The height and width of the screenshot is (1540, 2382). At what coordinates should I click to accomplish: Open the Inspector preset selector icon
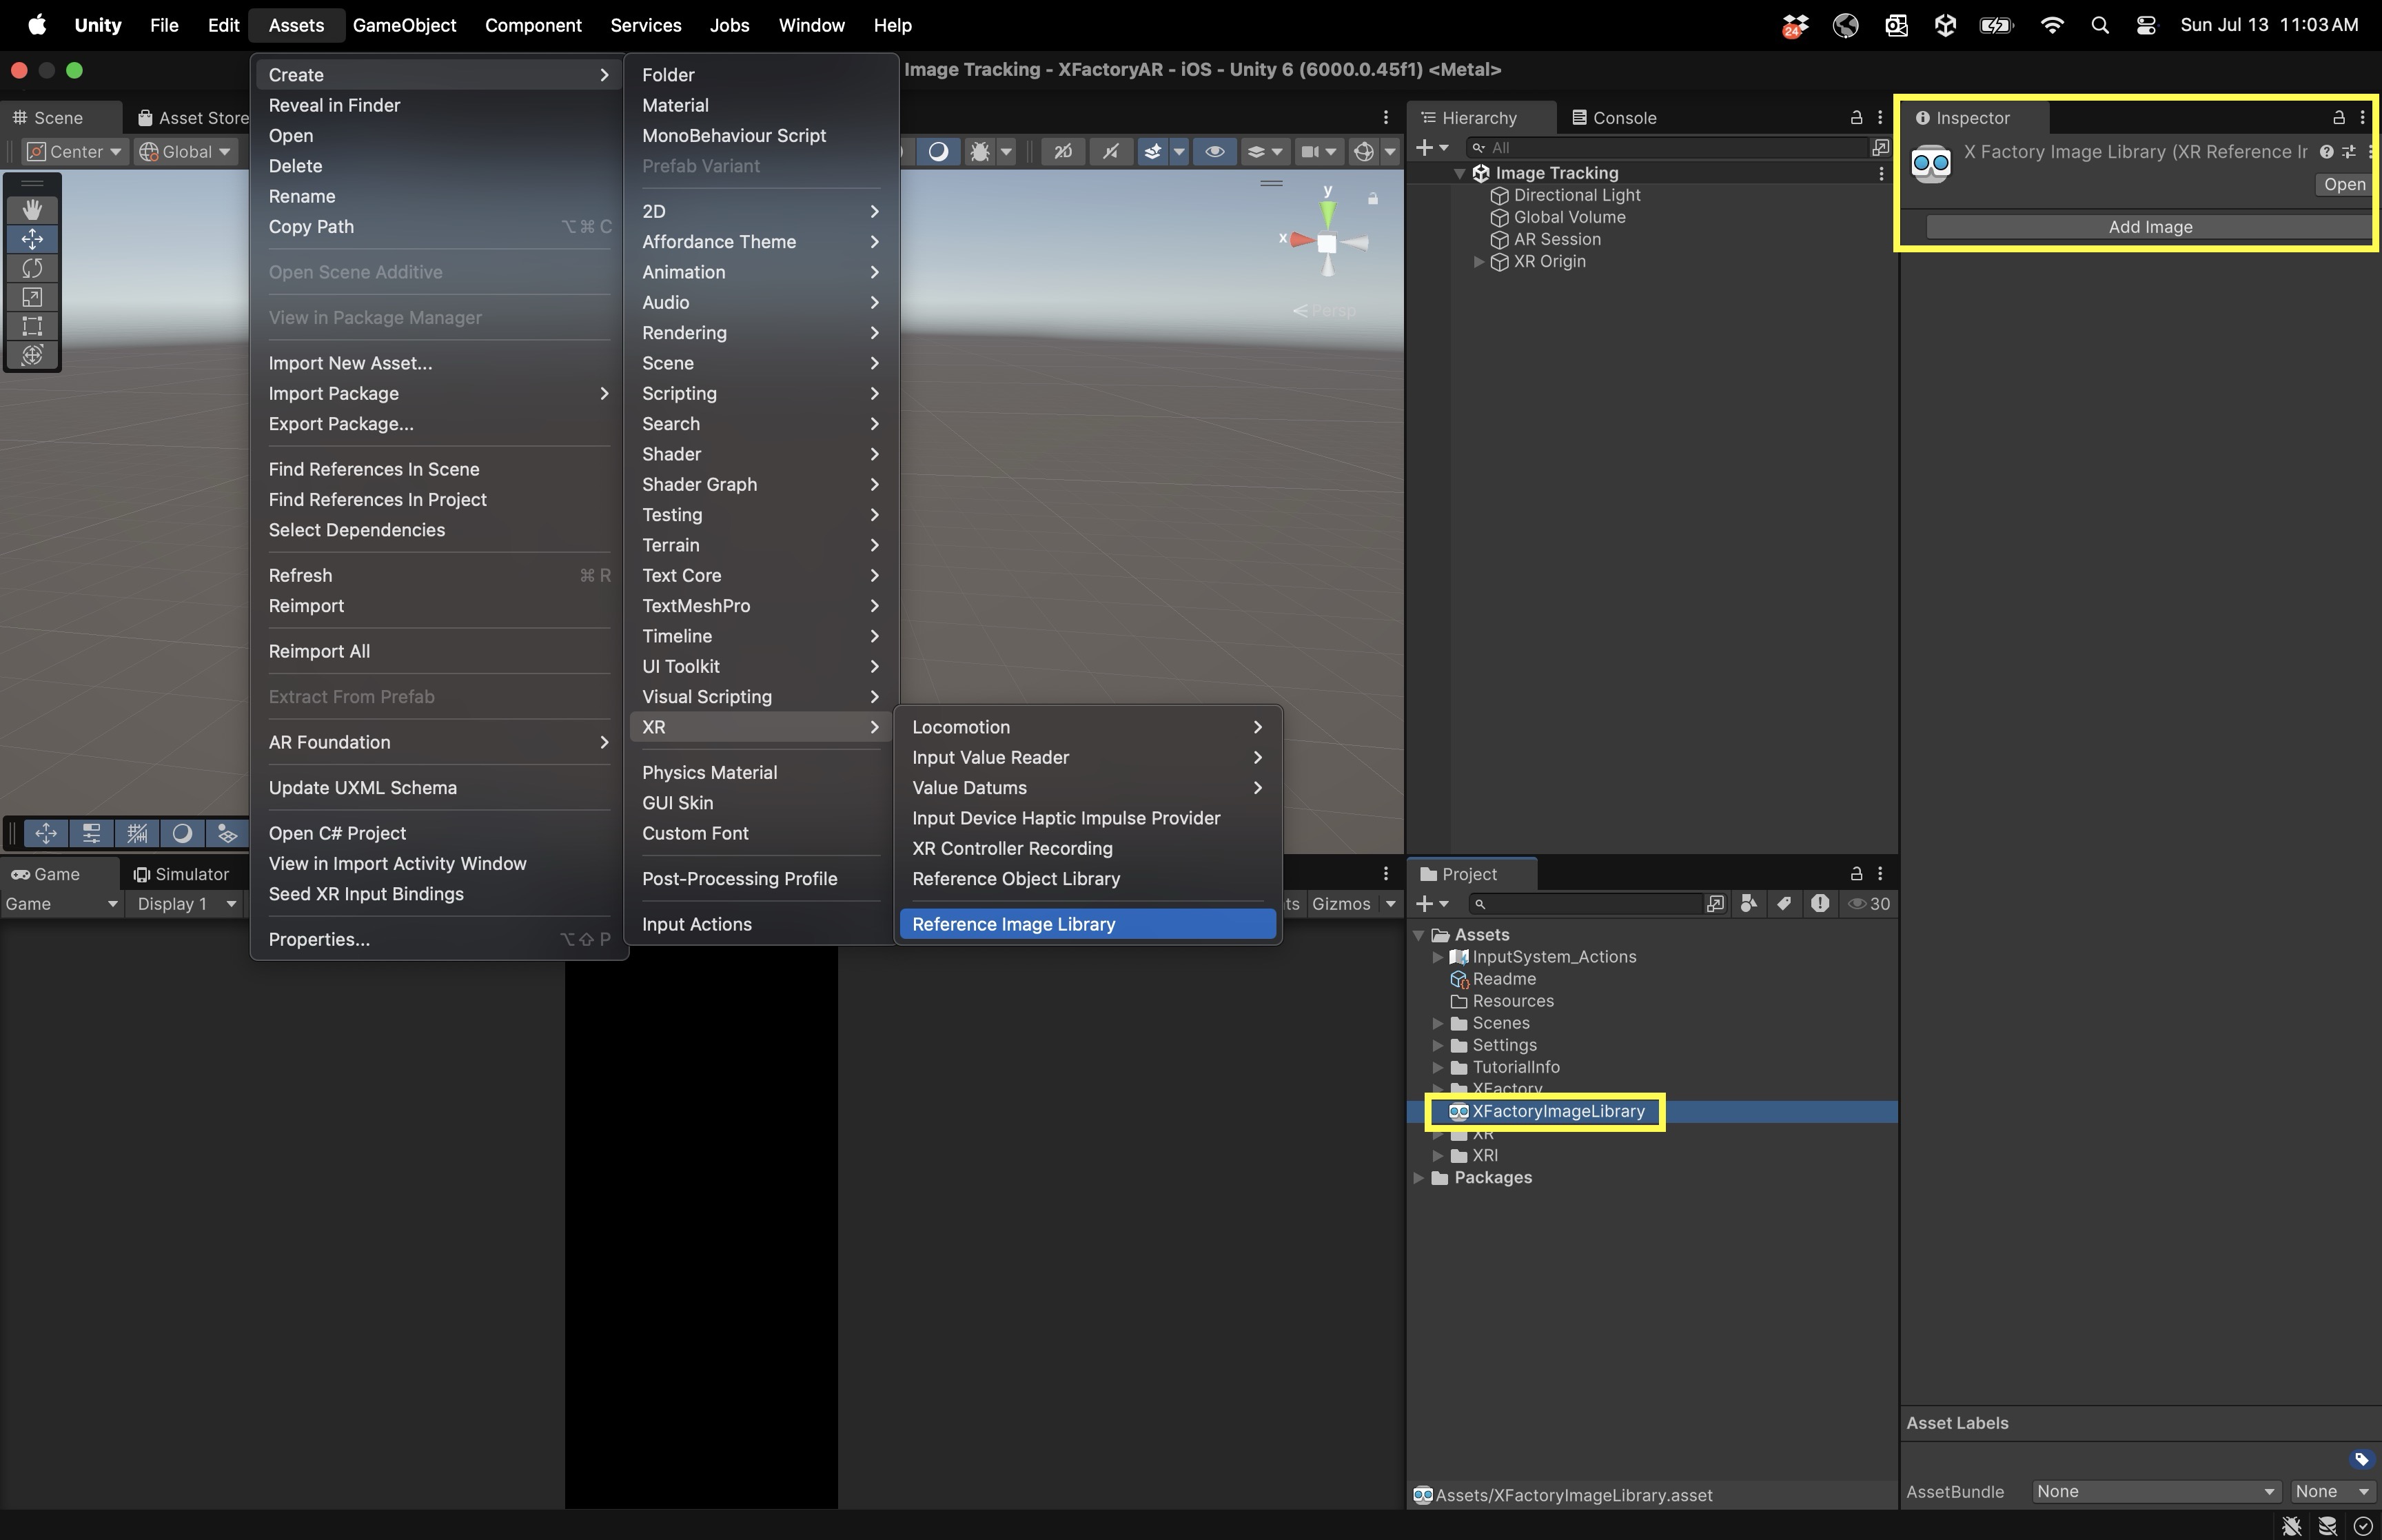click(2348, 152)
